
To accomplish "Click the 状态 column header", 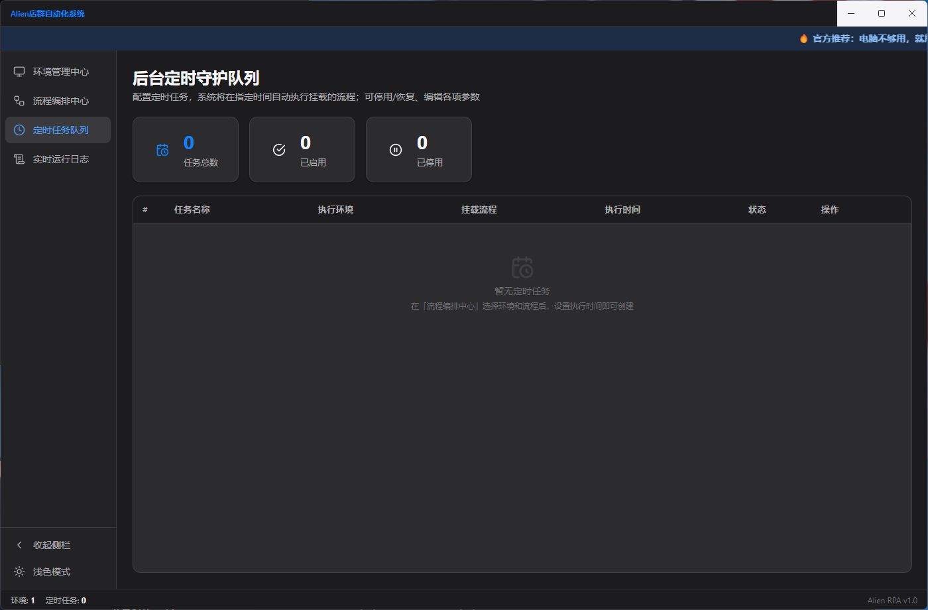I will point(757,210).
